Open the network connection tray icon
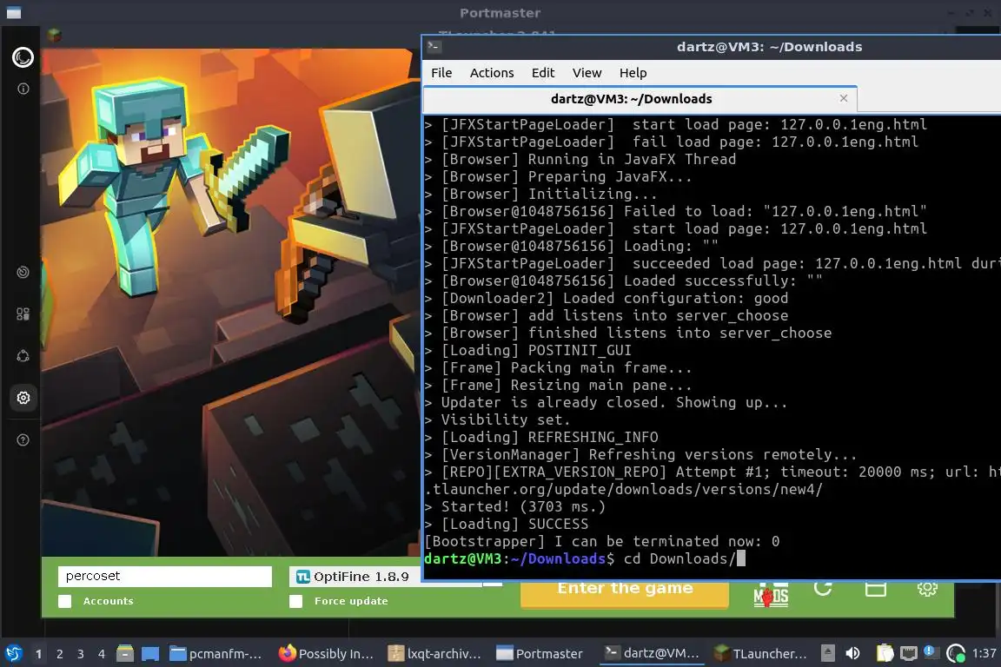The image size is (1001, 667). coord(908,653)
